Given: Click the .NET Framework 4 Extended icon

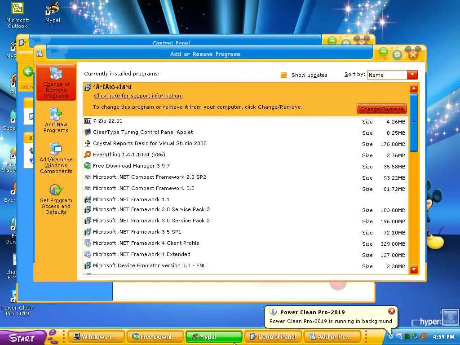Looking at the screenshot, I should tap(88, 254).
